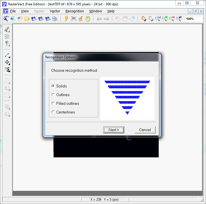Click the zoom in magnifier with plus
This screenshot has width=206, height=204.
point(165,19)
